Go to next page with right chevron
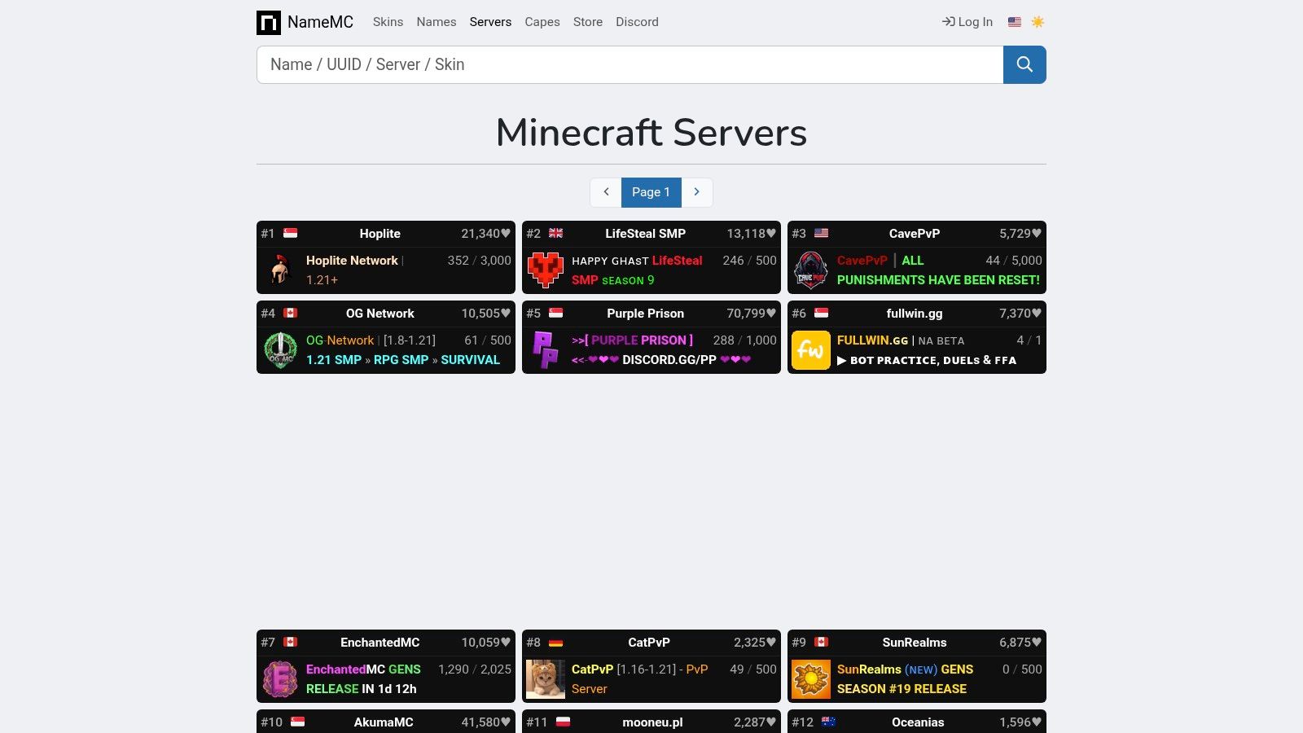Screen dimensions: 1303x733 pyautogui.click(x=697, y=192)
